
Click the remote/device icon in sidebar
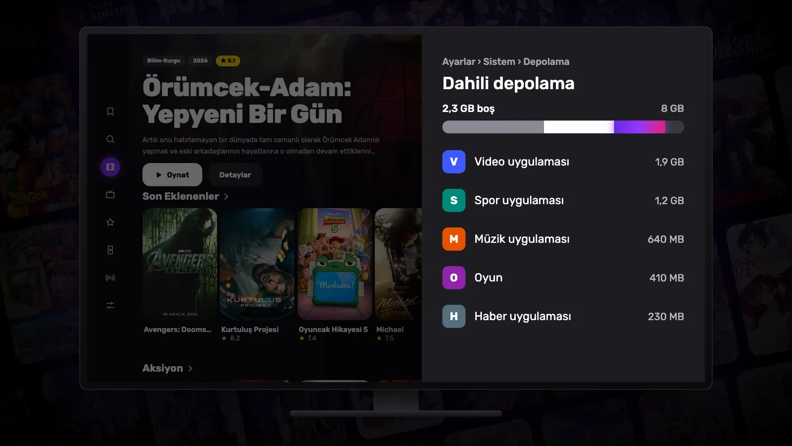110,250
